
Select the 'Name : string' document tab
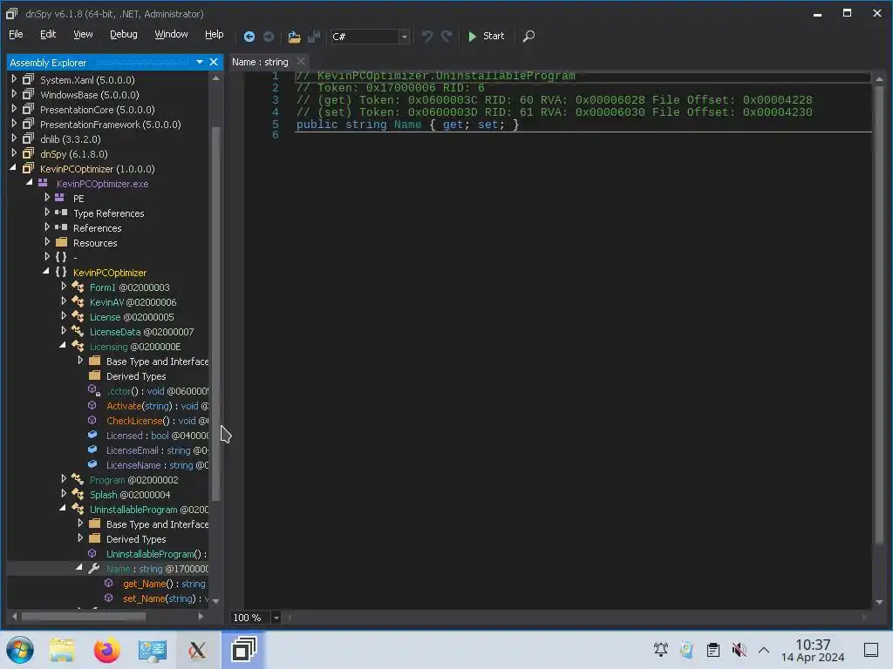[260, 62]
